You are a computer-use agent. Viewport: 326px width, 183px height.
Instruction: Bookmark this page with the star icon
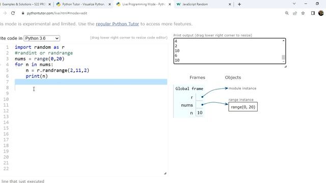pos(303,13)
